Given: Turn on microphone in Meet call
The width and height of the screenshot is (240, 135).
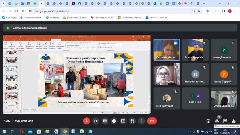Looking at the screenshot, I should tap(86, 121).
